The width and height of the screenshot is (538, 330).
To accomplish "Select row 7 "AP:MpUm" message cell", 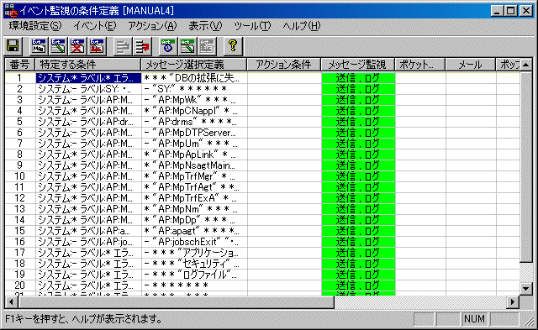I will 194,144.
